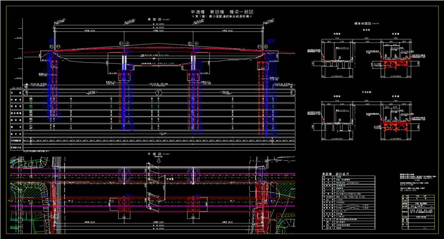
Task: Click the white flow-direction arrow in plan view
Action: 159,161
